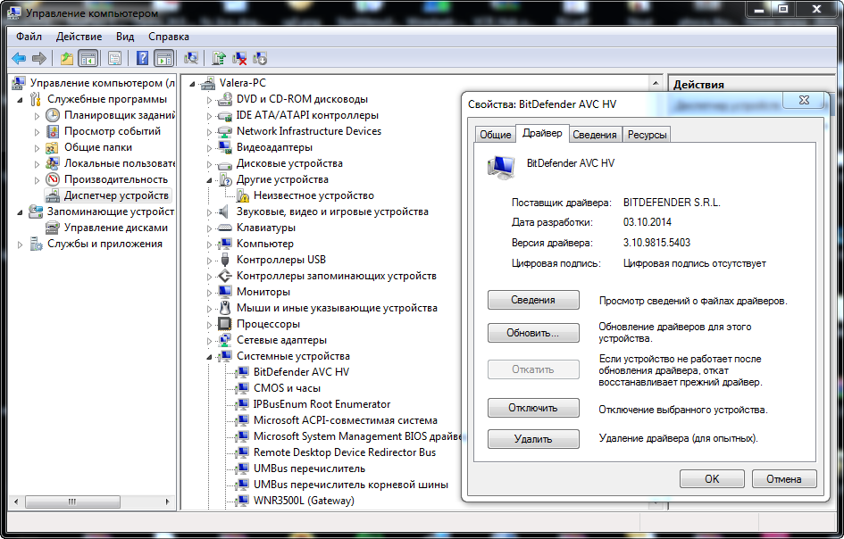This screenshot has height=539, width=844.
Task: Select BitDefender AVC HV in device tree
Action: 302,372
